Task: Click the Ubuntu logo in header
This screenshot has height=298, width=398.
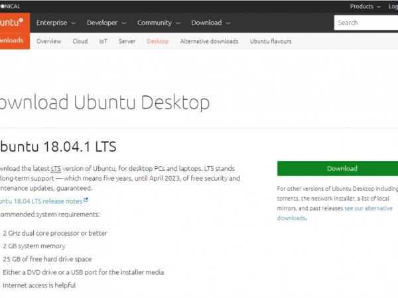Action: tap(12, 22)
